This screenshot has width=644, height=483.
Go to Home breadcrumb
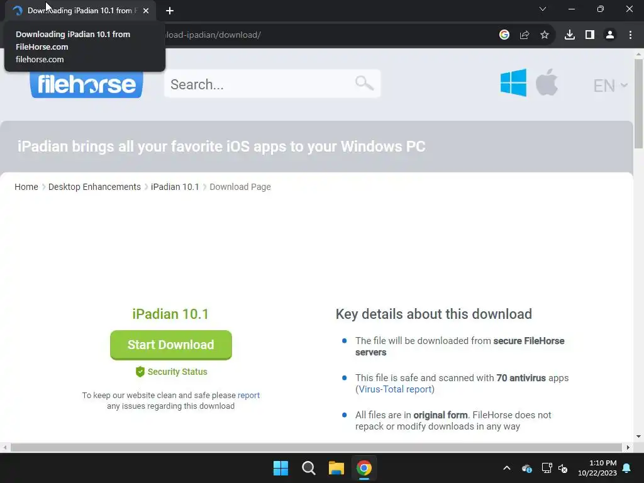(x=26, y=187)
